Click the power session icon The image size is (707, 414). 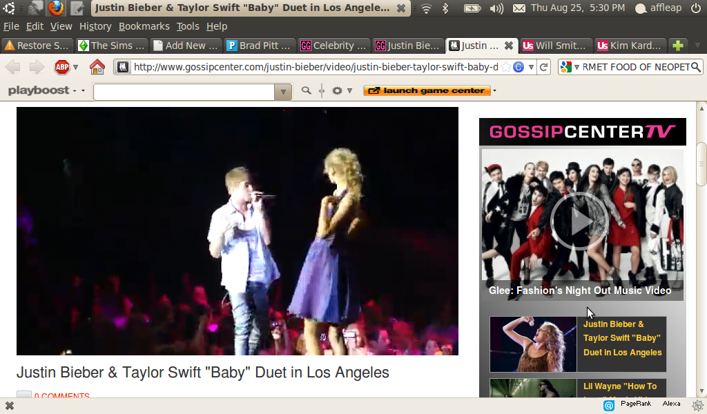tap(696, 8)
